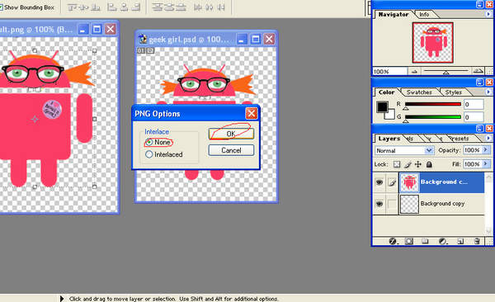The width and height of the screenshot is (495, 302).
Task: Click the distribute left edges icon
Action: (x=198, y=7)
